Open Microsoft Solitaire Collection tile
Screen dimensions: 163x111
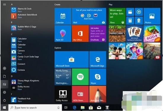point(135,34)
